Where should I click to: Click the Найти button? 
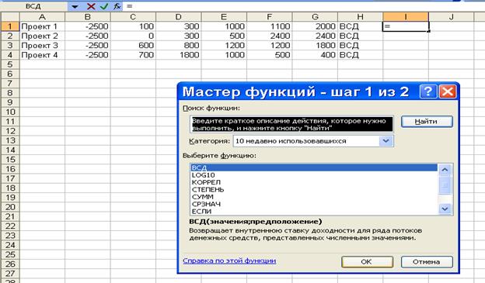[427, 122]
